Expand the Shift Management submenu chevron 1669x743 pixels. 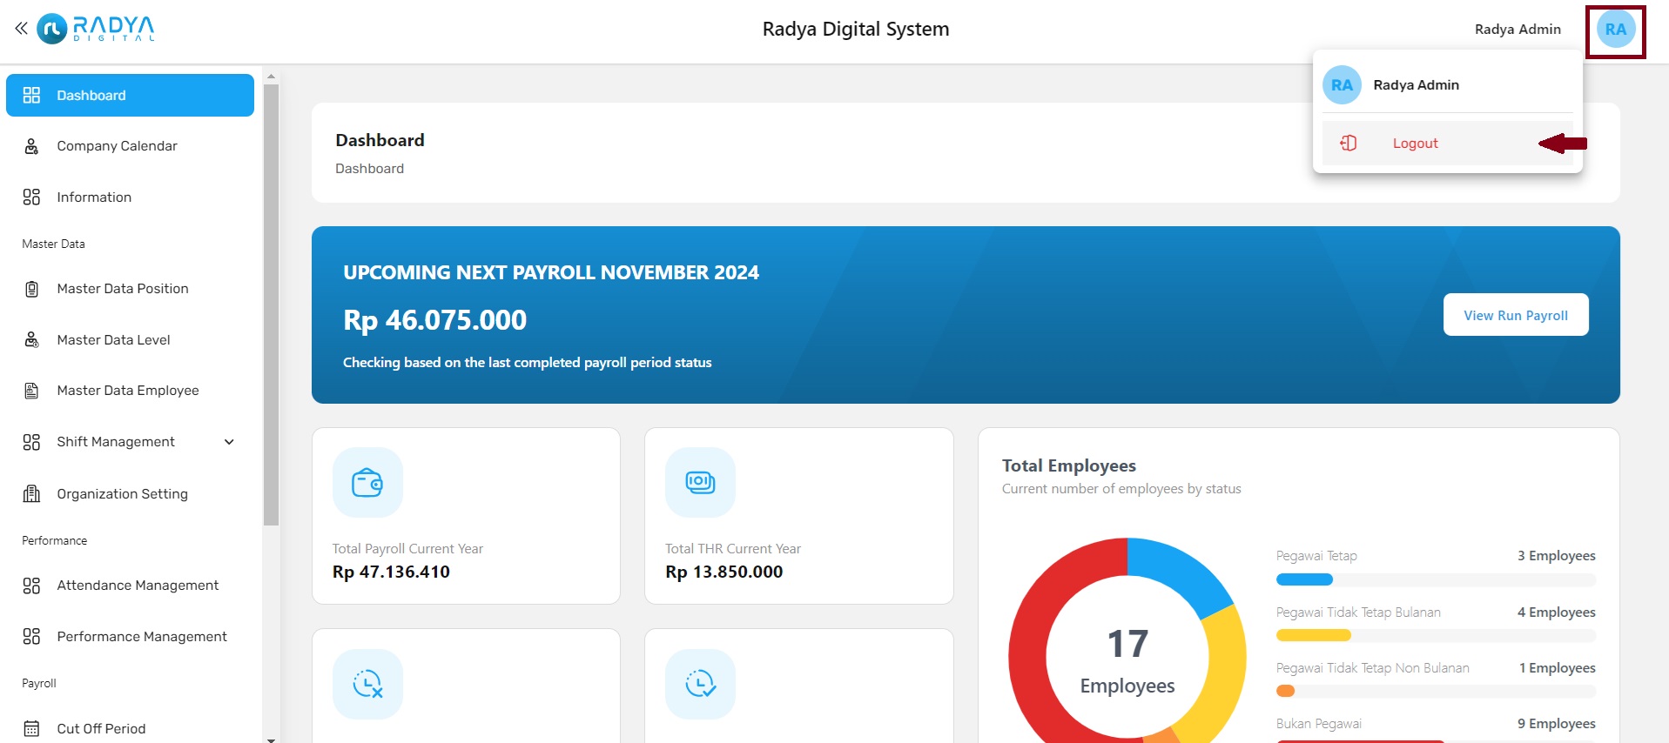(x=229, y=442)
